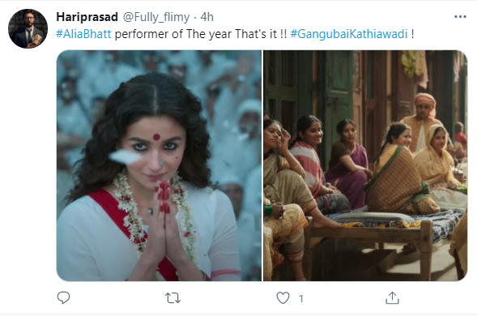Open the #AliaBhatt hashtag link
The height and width of the screenshot is (316, 477).
click(x=83, y=34)
